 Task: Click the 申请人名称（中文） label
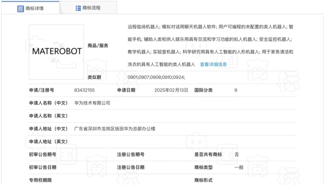click(48, 103)
